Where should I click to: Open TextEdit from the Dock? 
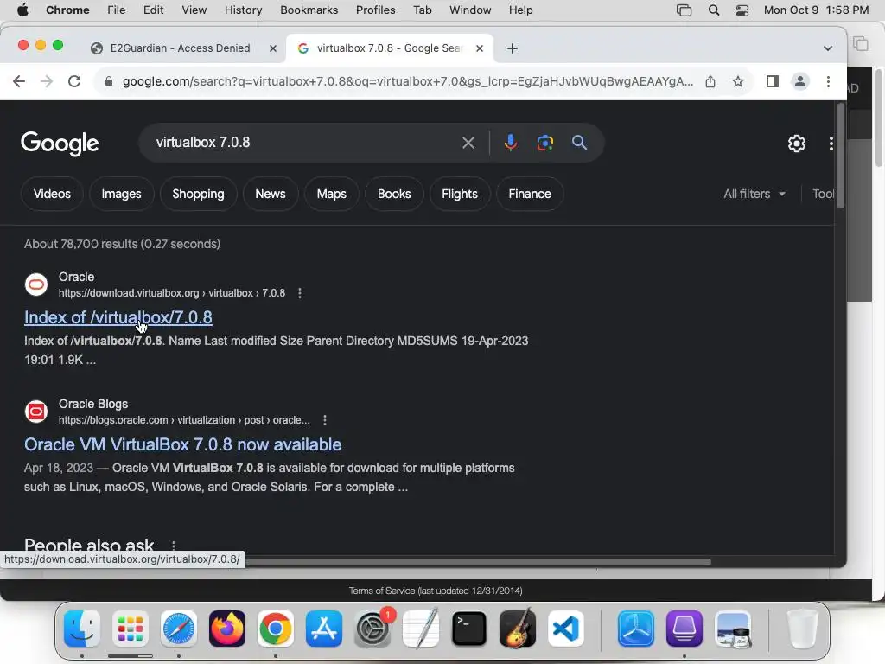(421, 629)
